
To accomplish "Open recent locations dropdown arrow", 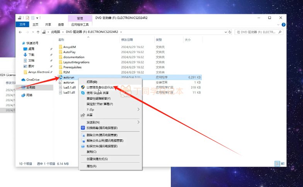I will pyautogui.click(x=33, y=32).
